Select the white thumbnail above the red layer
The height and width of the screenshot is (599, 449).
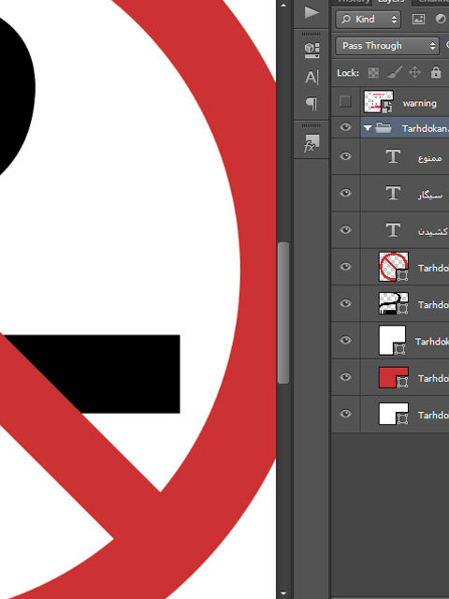pyautogui.click(x=392, y=340)
